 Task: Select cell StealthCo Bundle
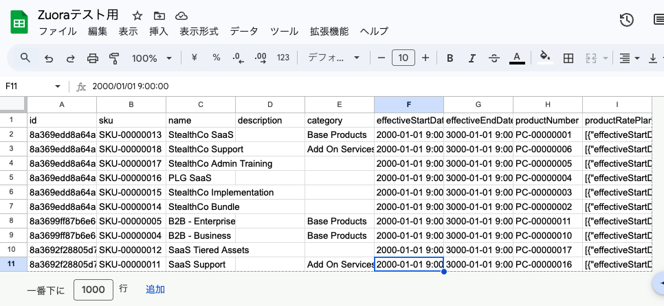pos(201,207)
